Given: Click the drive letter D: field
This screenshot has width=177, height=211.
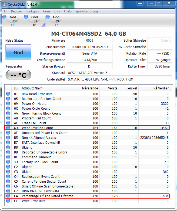Looking at the screenshot, I should (90, 66).
